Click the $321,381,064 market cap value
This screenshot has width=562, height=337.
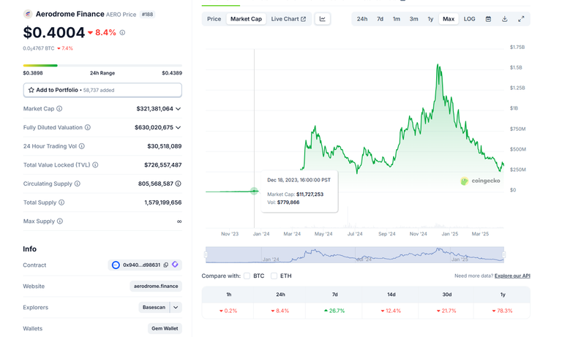155,108
